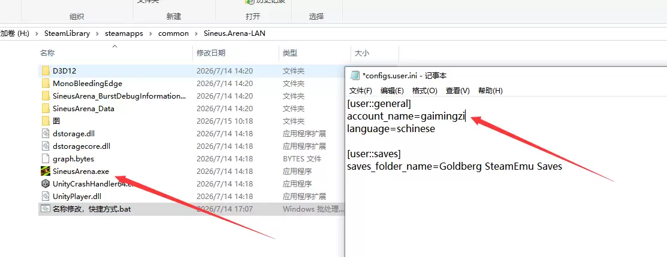Image resolution: width=667 pixels, height=257 pixels.
Task: Open the 帮助(H) menu in Notepad
Action: tap(490, 91)
